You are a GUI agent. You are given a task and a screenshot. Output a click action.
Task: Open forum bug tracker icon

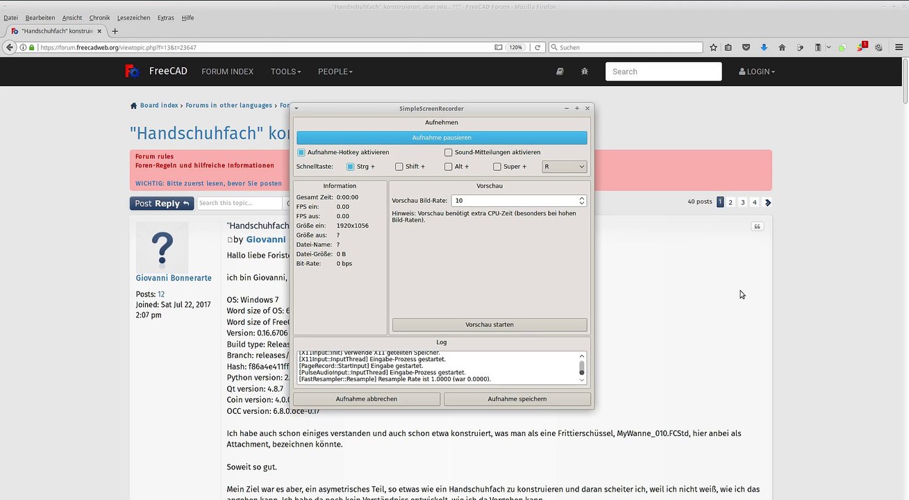click(x=584, y=72)
